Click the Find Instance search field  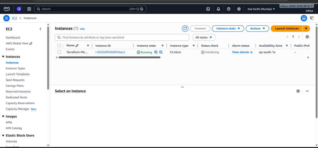pos(124,37)
